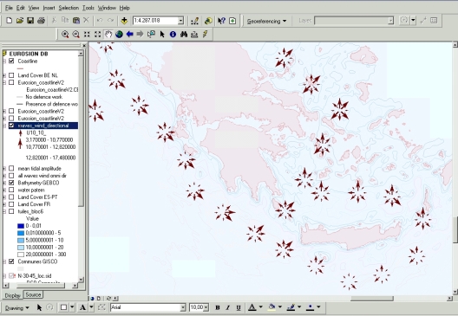Viewport: 458px width, 316px height.
Task: Expand the tuiles_bloc6 layer node
Action: point(4,211)
